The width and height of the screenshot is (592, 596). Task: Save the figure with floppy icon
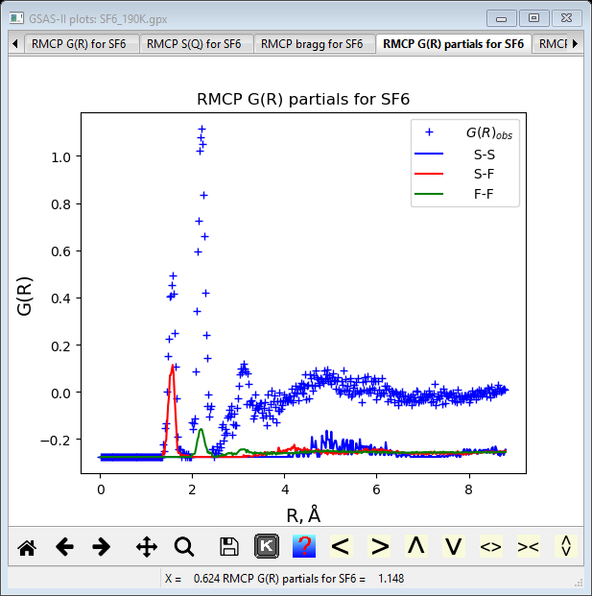(229, 547)
